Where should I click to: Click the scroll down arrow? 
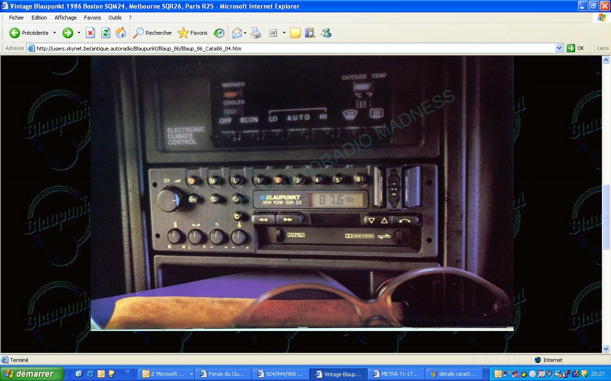[x=606, y=349]
